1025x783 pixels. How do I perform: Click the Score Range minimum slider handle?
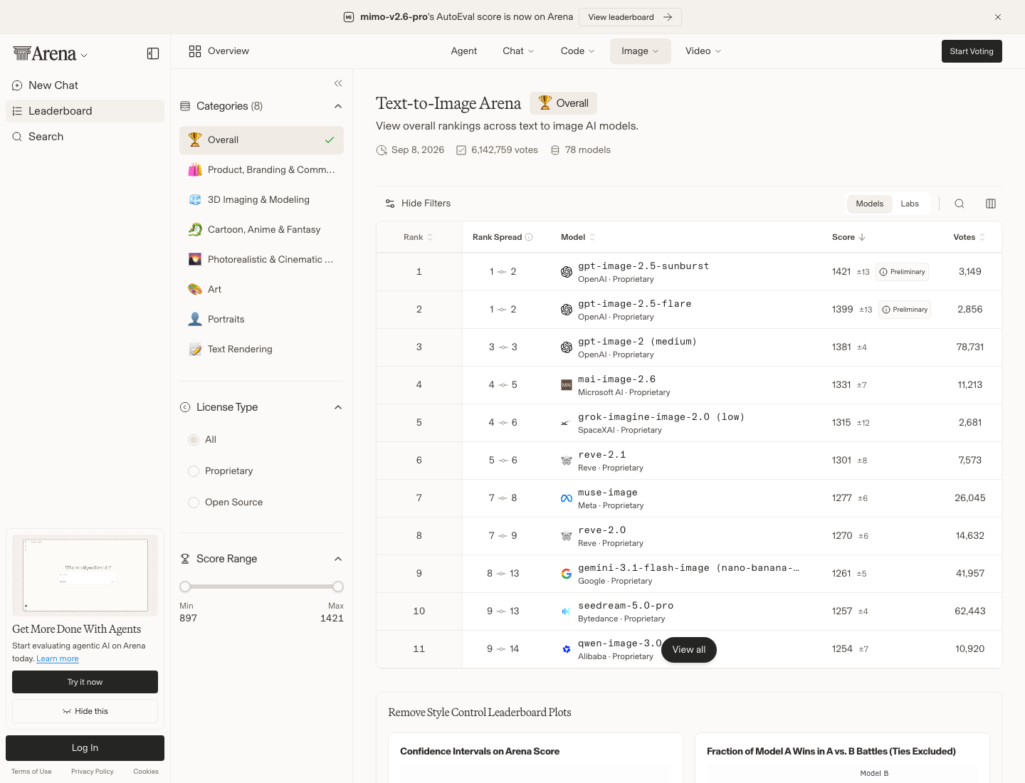pos(185,587)
